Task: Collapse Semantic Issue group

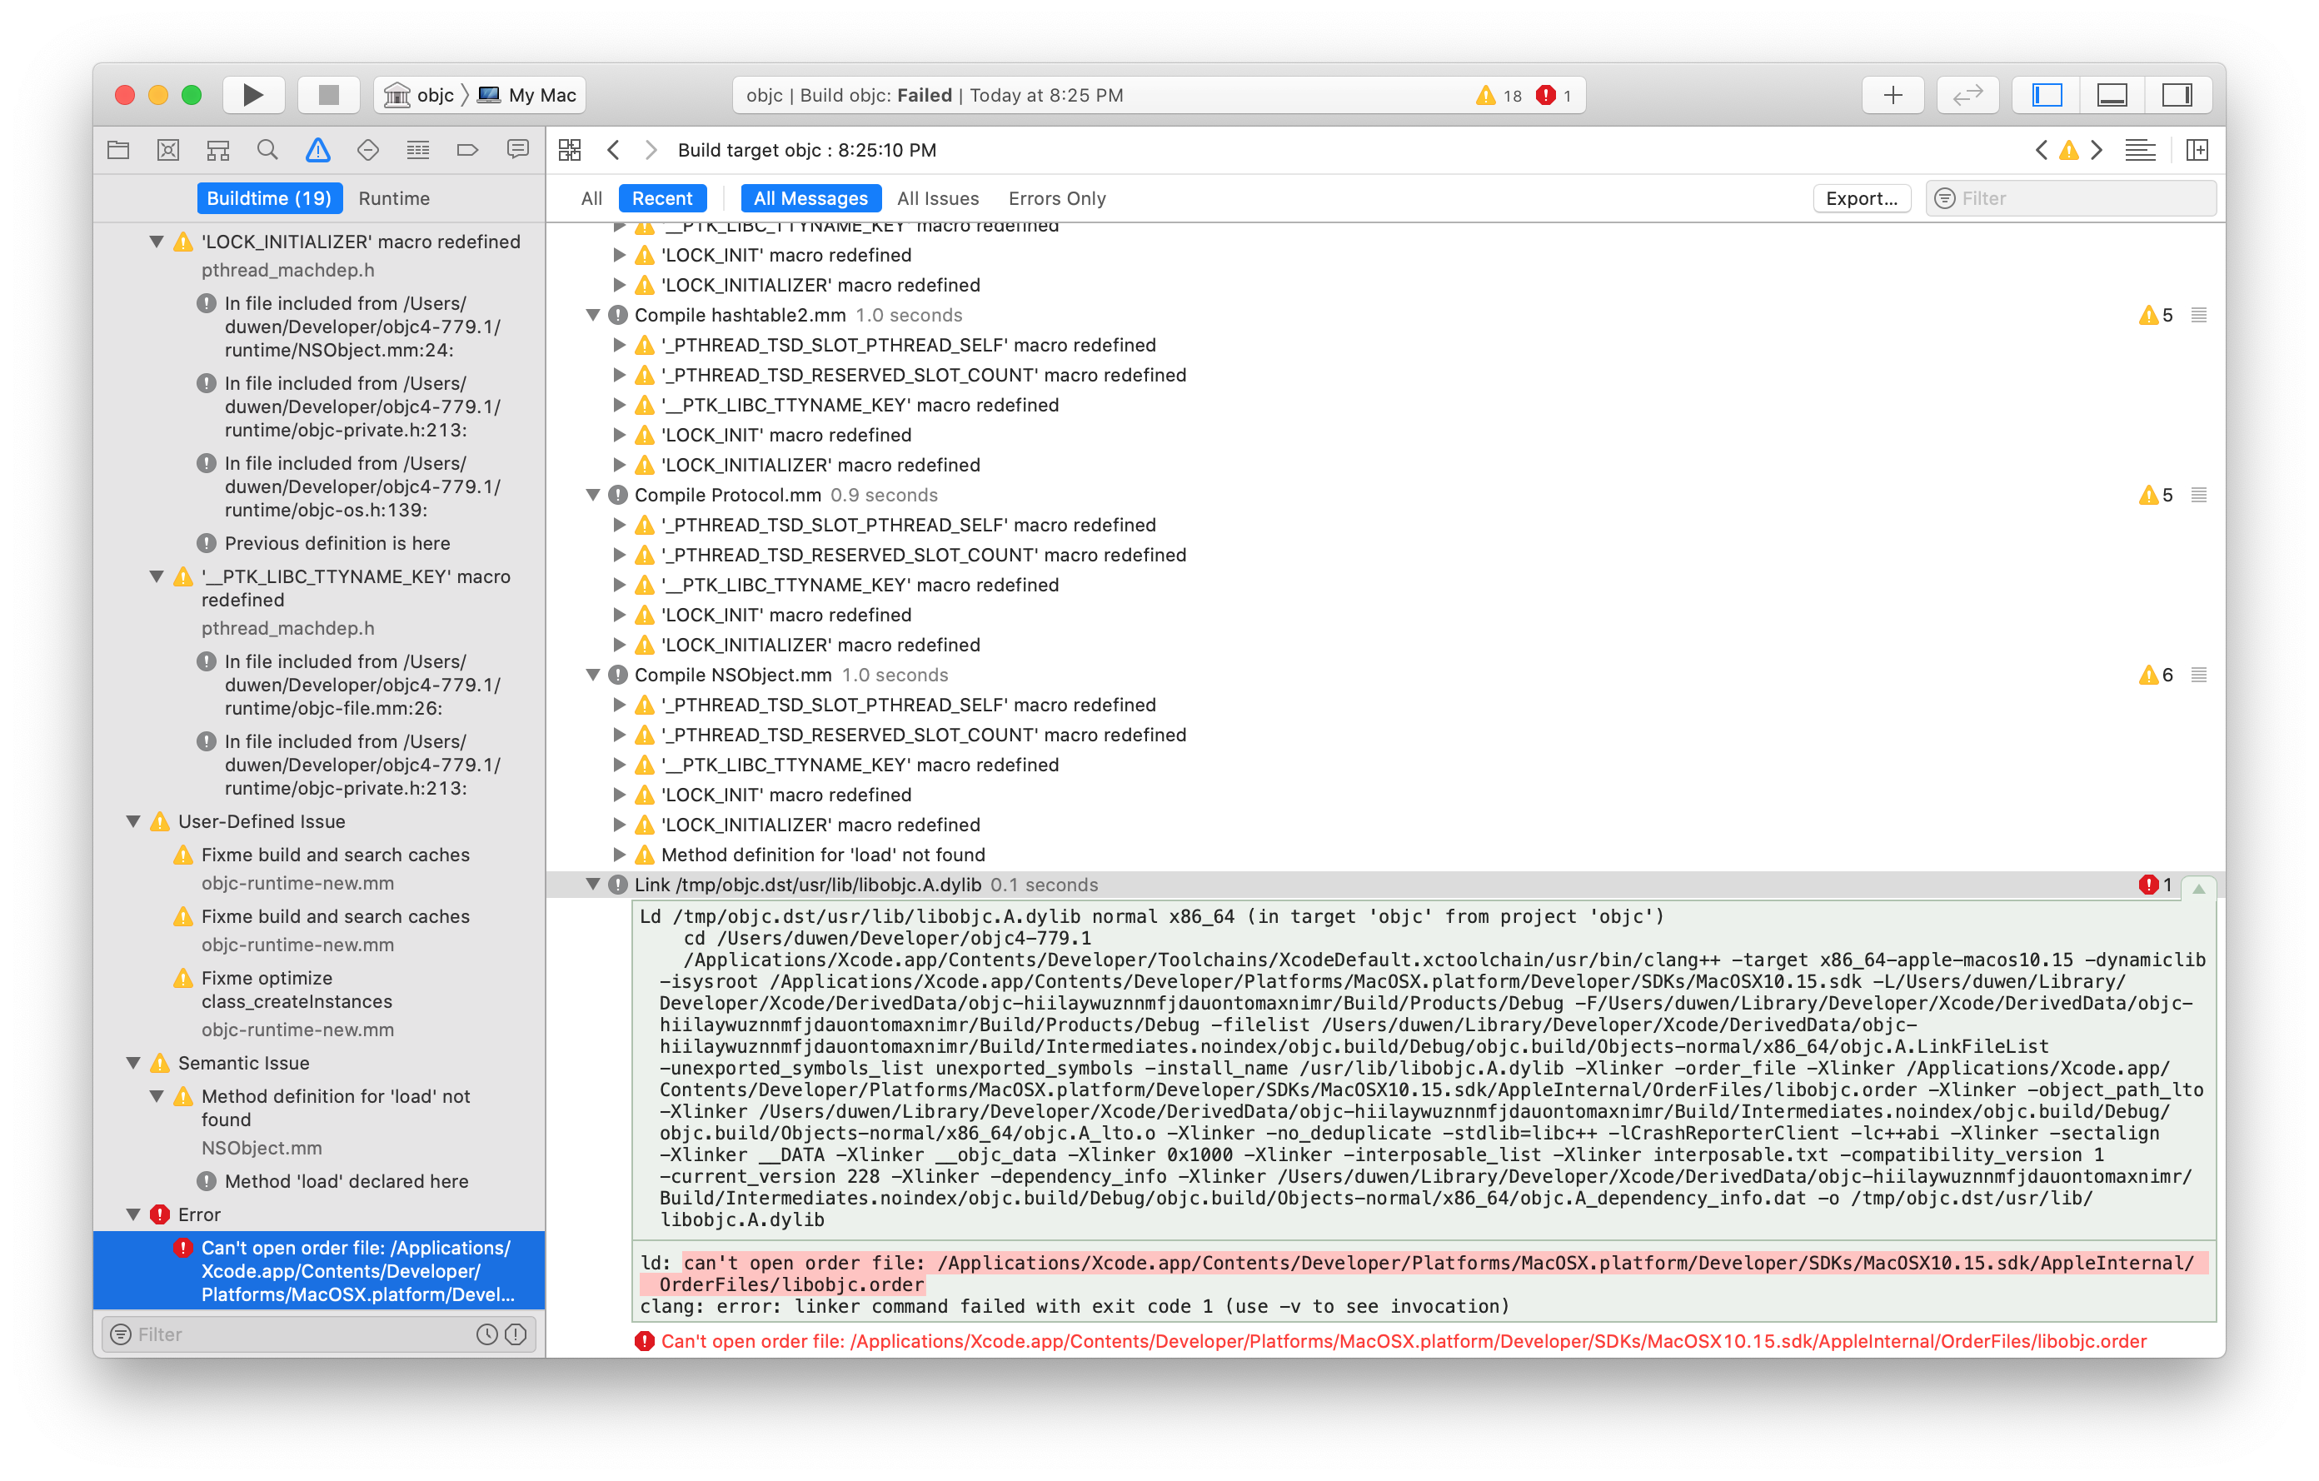Action: [134, 1062]
